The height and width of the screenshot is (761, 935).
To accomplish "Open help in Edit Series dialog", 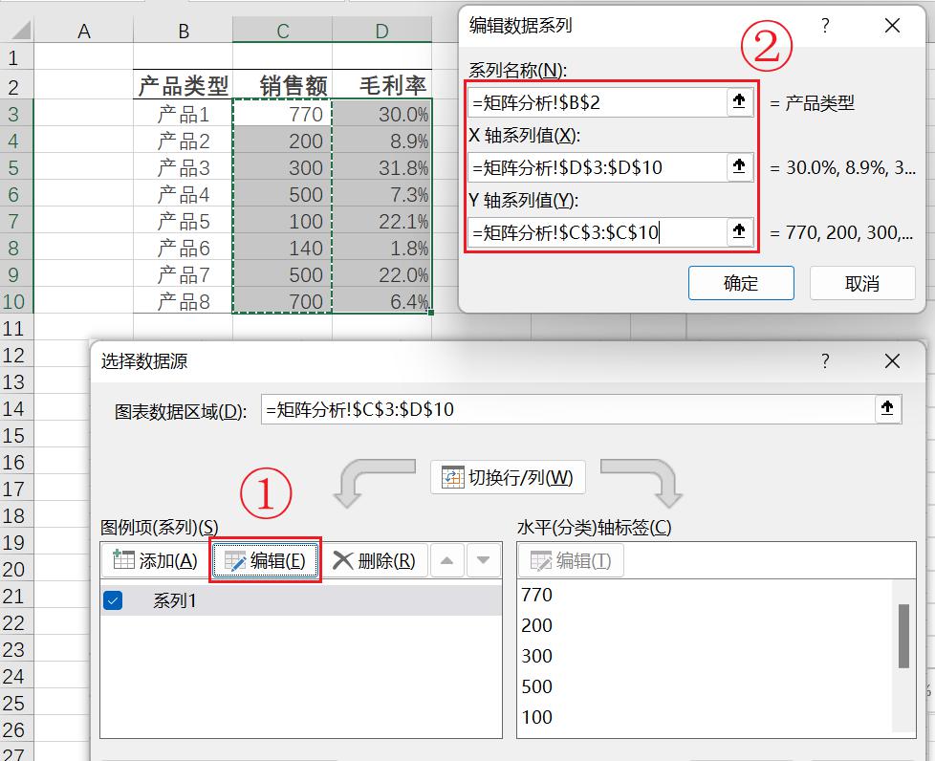I will [825, 26].
